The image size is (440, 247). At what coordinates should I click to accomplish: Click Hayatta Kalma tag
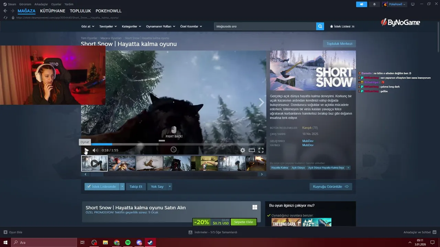pos(279,168)
